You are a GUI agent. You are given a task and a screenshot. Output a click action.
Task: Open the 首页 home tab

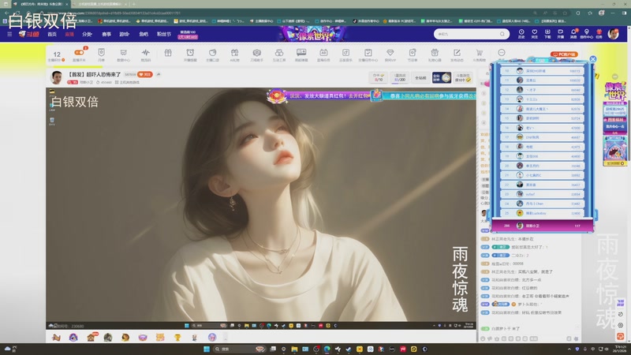tap(51, 34)
